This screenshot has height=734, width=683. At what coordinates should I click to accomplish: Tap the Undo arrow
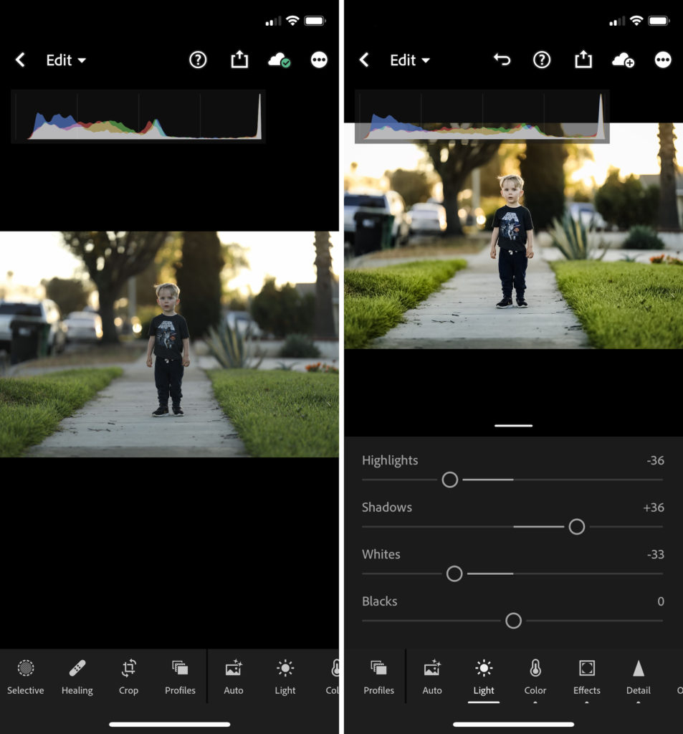(x=502, y=60)
